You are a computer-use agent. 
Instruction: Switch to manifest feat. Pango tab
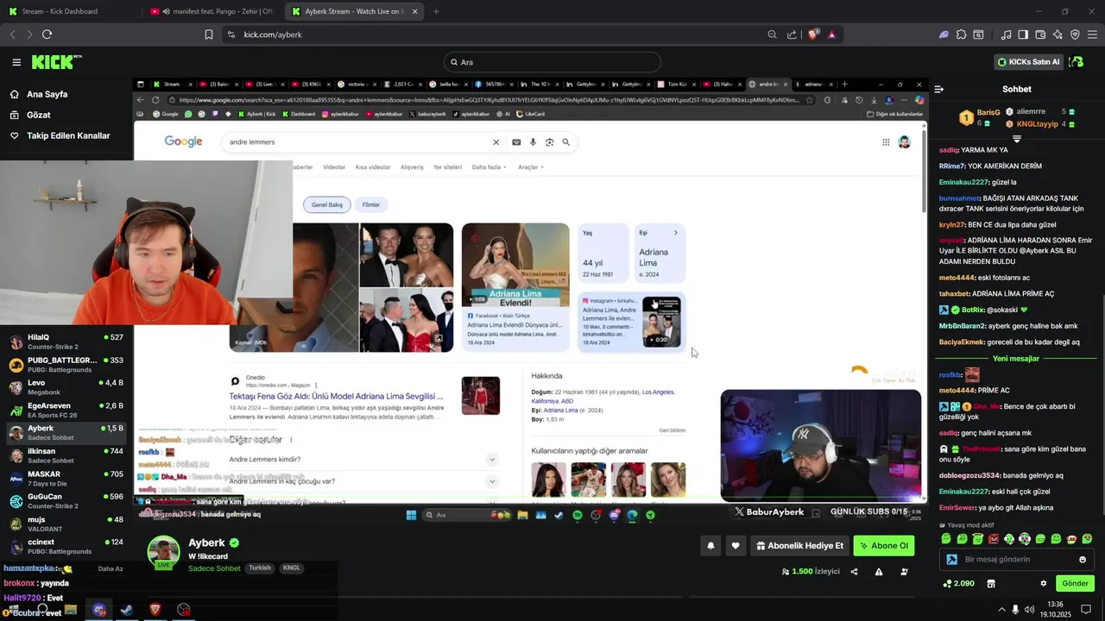pyautogui.click(x=212, y=11)
